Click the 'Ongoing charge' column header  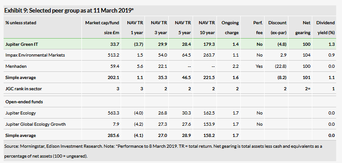click(x=230, y=28)
